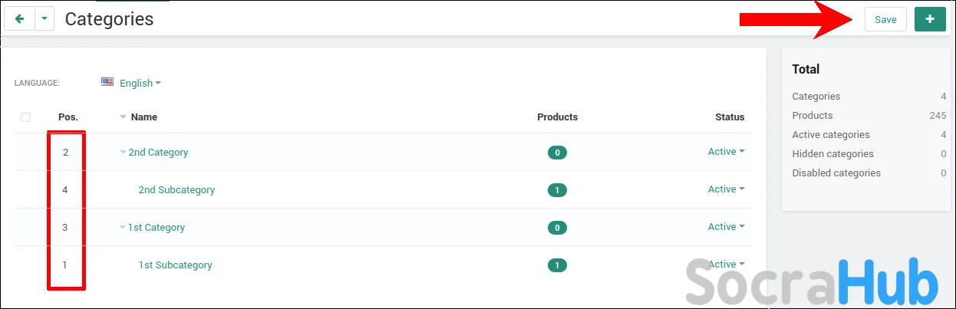Open the English language dropdown
This screenshot has height=309, width=956.
point(140,83)
